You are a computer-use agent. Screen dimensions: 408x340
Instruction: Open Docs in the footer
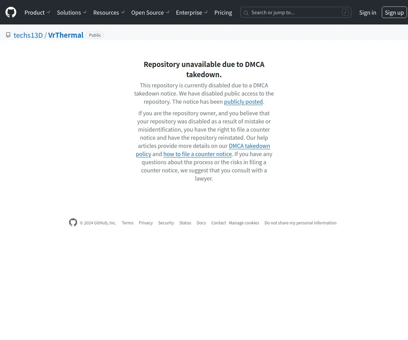(x=201, y=223)
